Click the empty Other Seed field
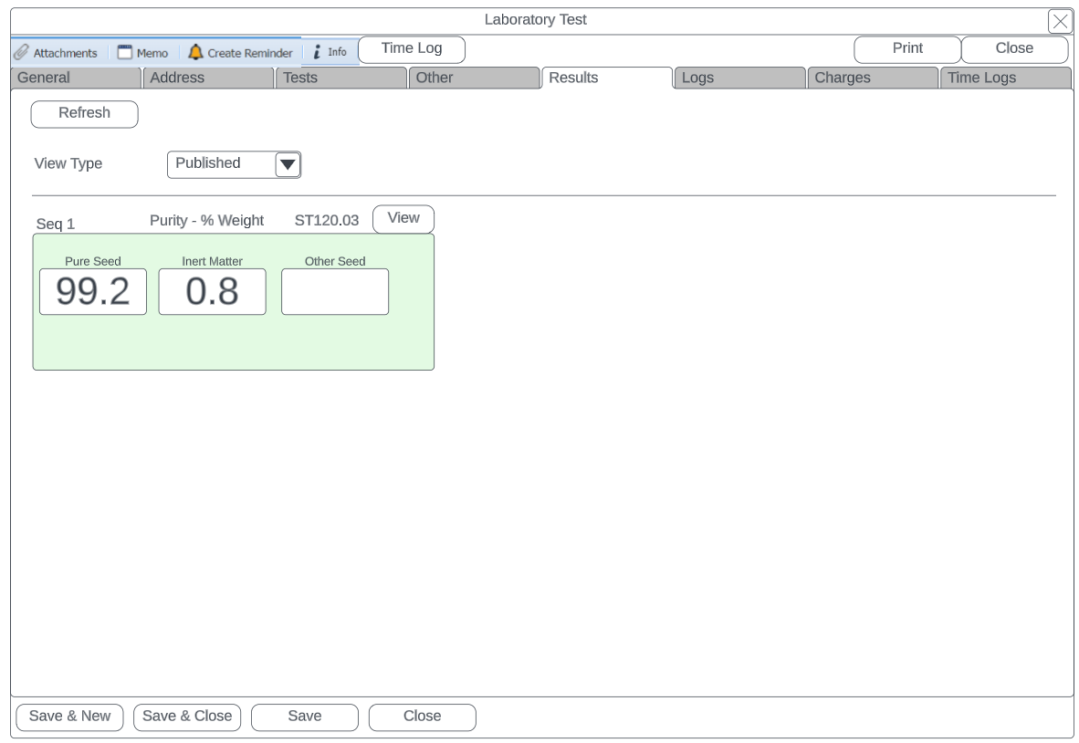 coord(335,292)
